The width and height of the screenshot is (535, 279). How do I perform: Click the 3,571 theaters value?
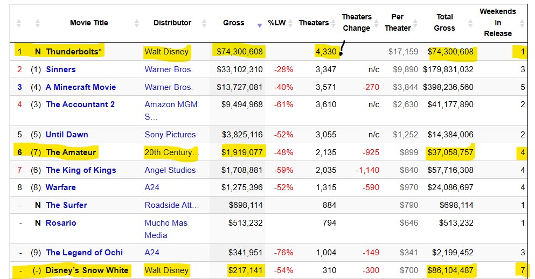[x=326, y=87]
